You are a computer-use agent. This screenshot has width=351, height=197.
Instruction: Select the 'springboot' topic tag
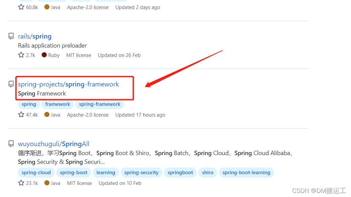click(180, 173)
